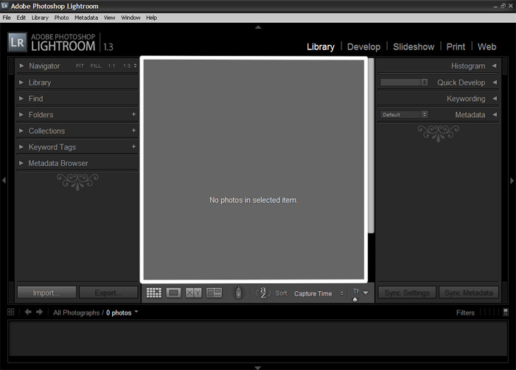Open Metadata Default preset dropdown

tap(404, 114)
